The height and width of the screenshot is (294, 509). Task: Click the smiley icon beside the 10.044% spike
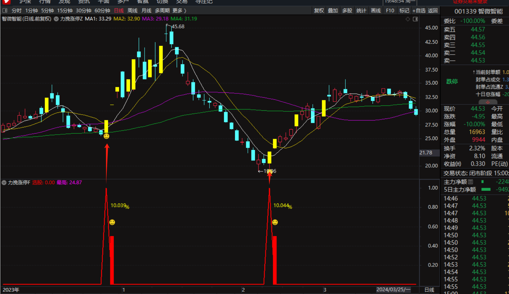(275, 222)
